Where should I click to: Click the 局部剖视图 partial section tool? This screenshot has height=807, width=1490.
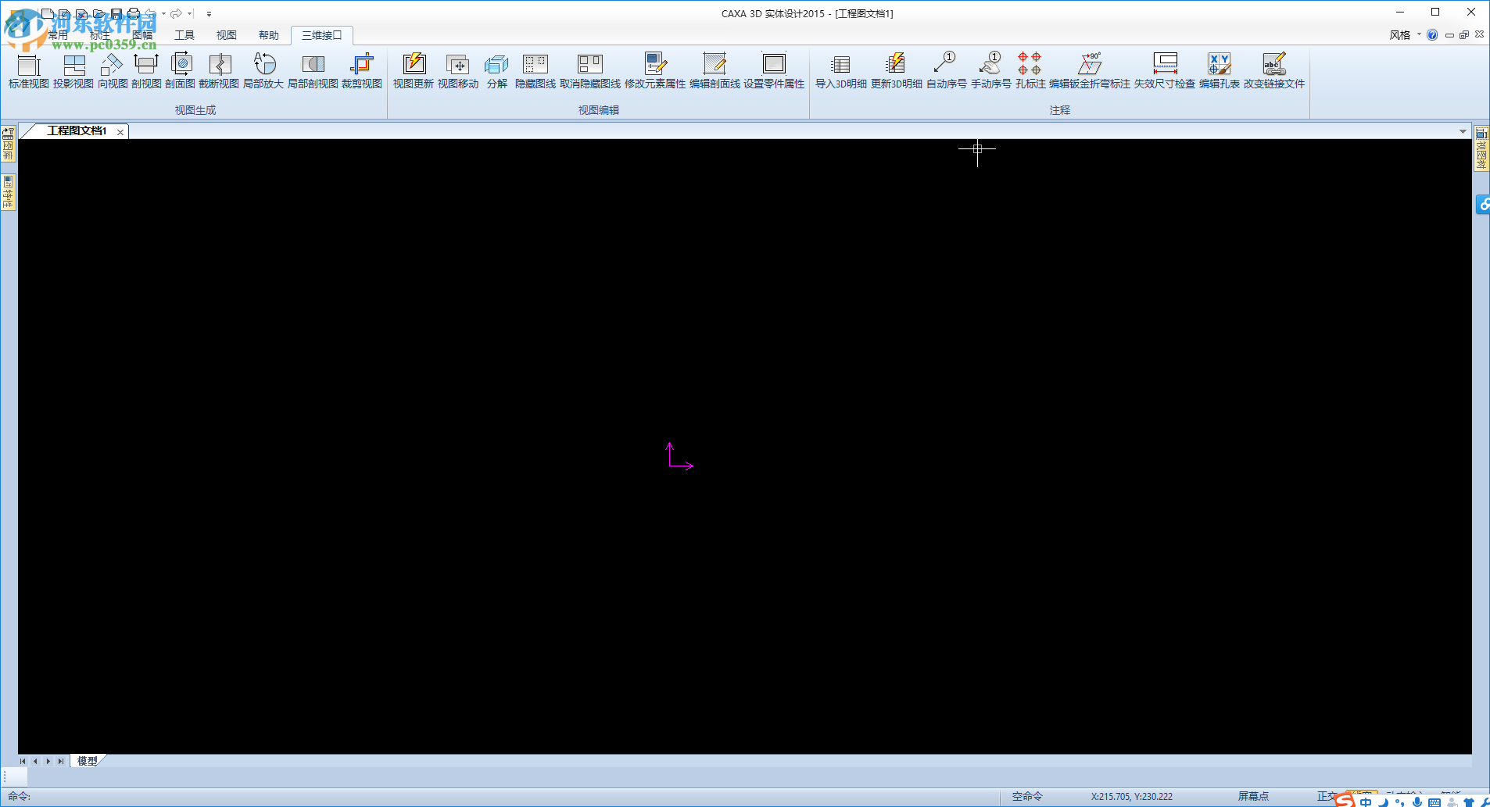click(313, 71)
